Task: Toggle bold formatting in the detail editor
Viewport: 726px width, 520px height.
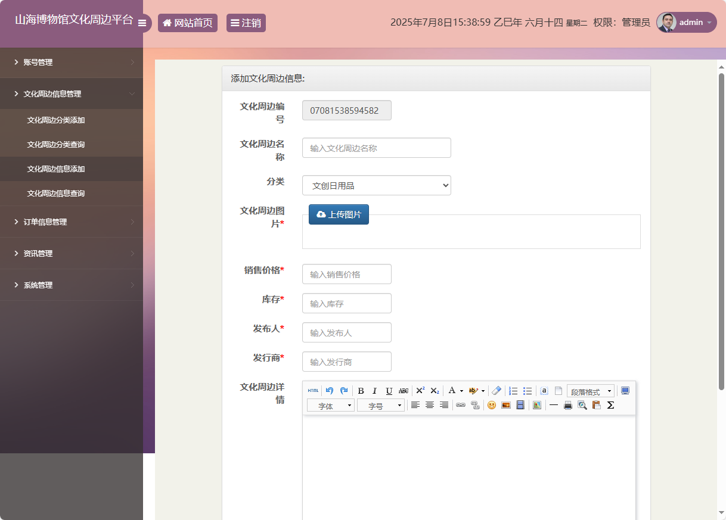Action: coord(361,391)
